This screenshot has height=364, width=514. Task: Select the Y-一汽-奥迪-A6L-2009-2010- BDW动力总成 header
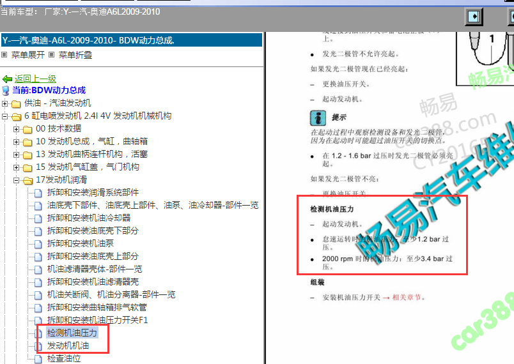pos(132,40)
